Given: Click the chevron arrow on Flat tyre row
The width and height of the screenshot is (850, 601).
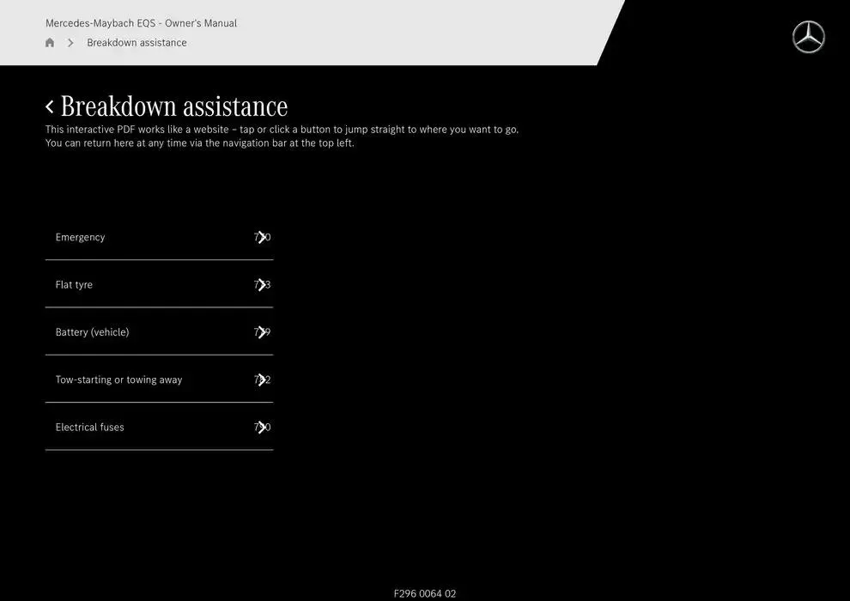Looking at the screenshot, I should point(262,285).
